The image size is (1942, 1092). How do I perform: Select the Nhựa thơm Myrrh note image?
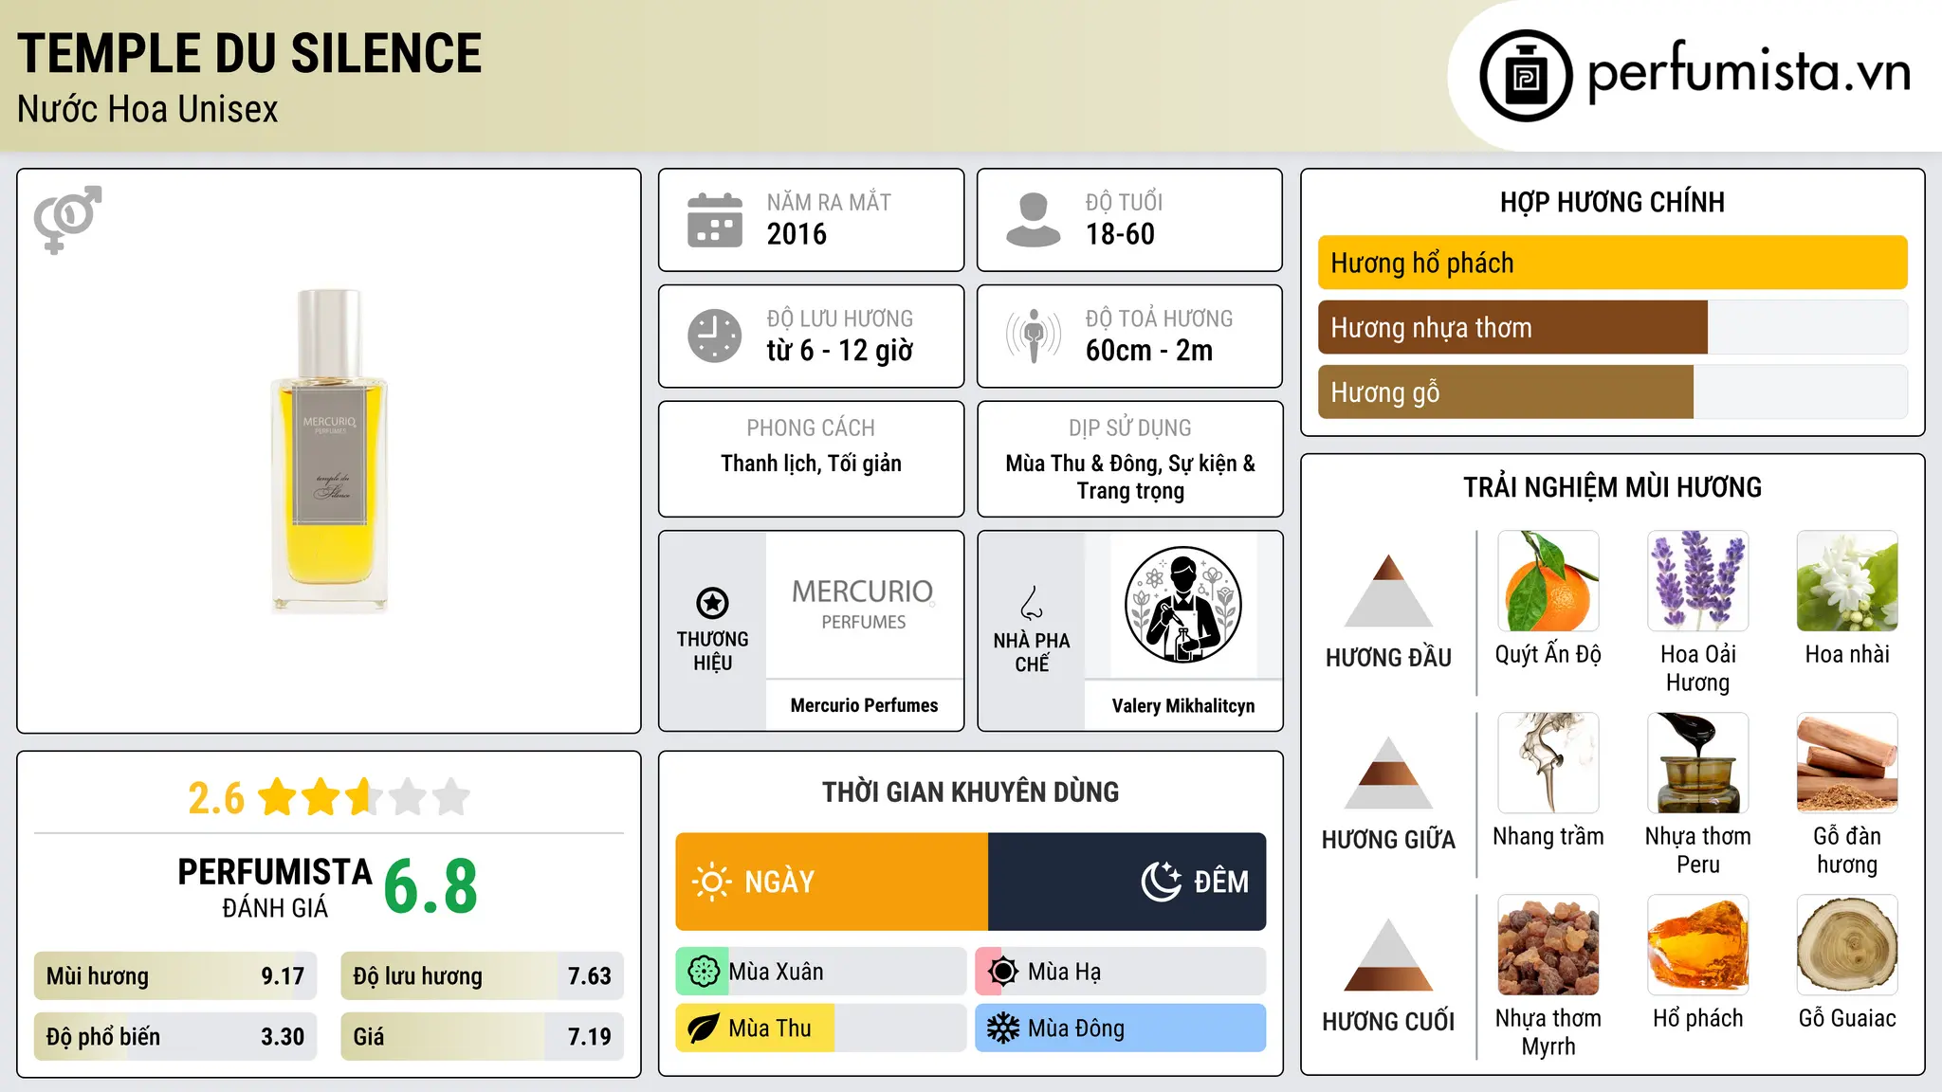point(1548,945)
